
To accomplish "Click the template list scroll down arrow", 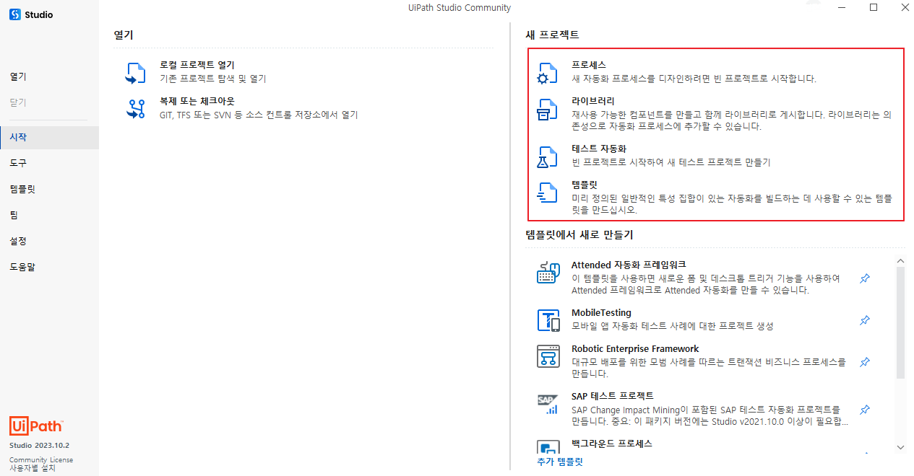I will (x=900, y=447).
